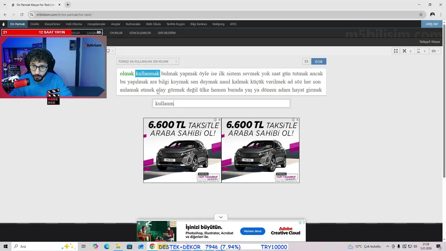Open the On Parmak menu
This screenshot has height=251, width=446.
[17, 24]
